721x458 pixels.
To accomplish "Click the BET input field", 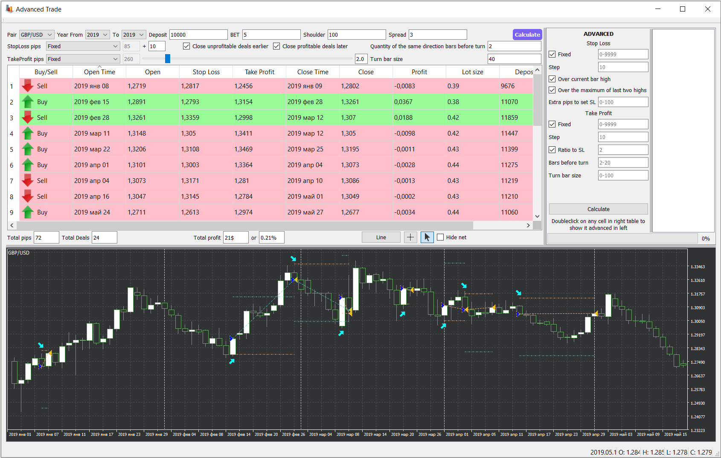I will tap(271, 35).
